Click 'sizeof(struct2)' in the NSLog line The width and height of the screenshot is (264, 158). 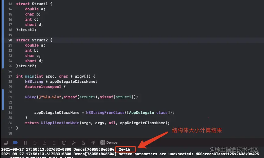pos(117,97)
